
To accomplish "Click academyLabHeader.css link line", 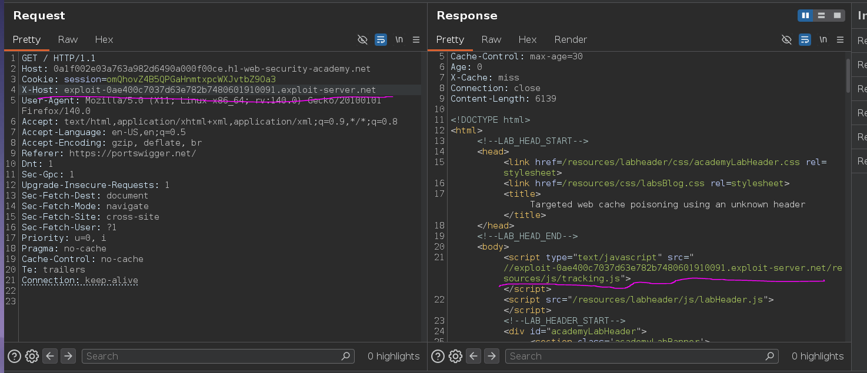I will click(665, 167).
